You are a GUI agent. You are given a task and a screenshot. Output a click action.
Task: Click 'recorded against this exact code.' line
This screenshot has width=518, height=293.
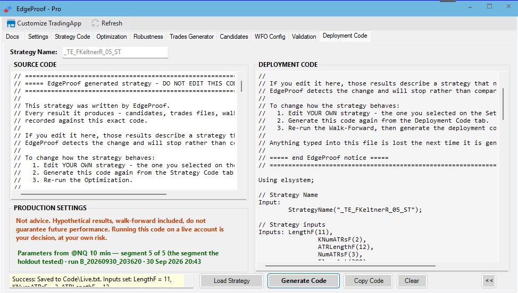(x=81, y=120)
